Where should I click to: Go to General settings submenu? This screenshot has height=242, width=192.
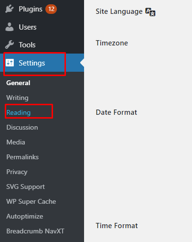click(18, 83)
